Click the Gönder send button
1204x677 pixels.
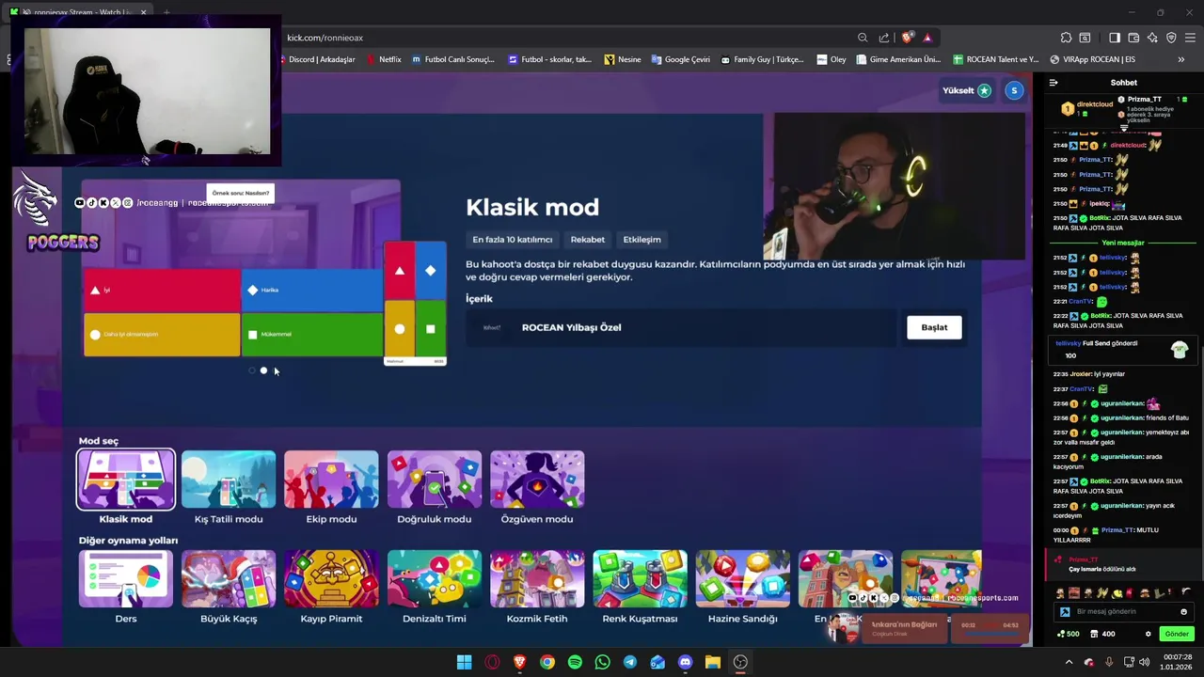(1176, 634)
